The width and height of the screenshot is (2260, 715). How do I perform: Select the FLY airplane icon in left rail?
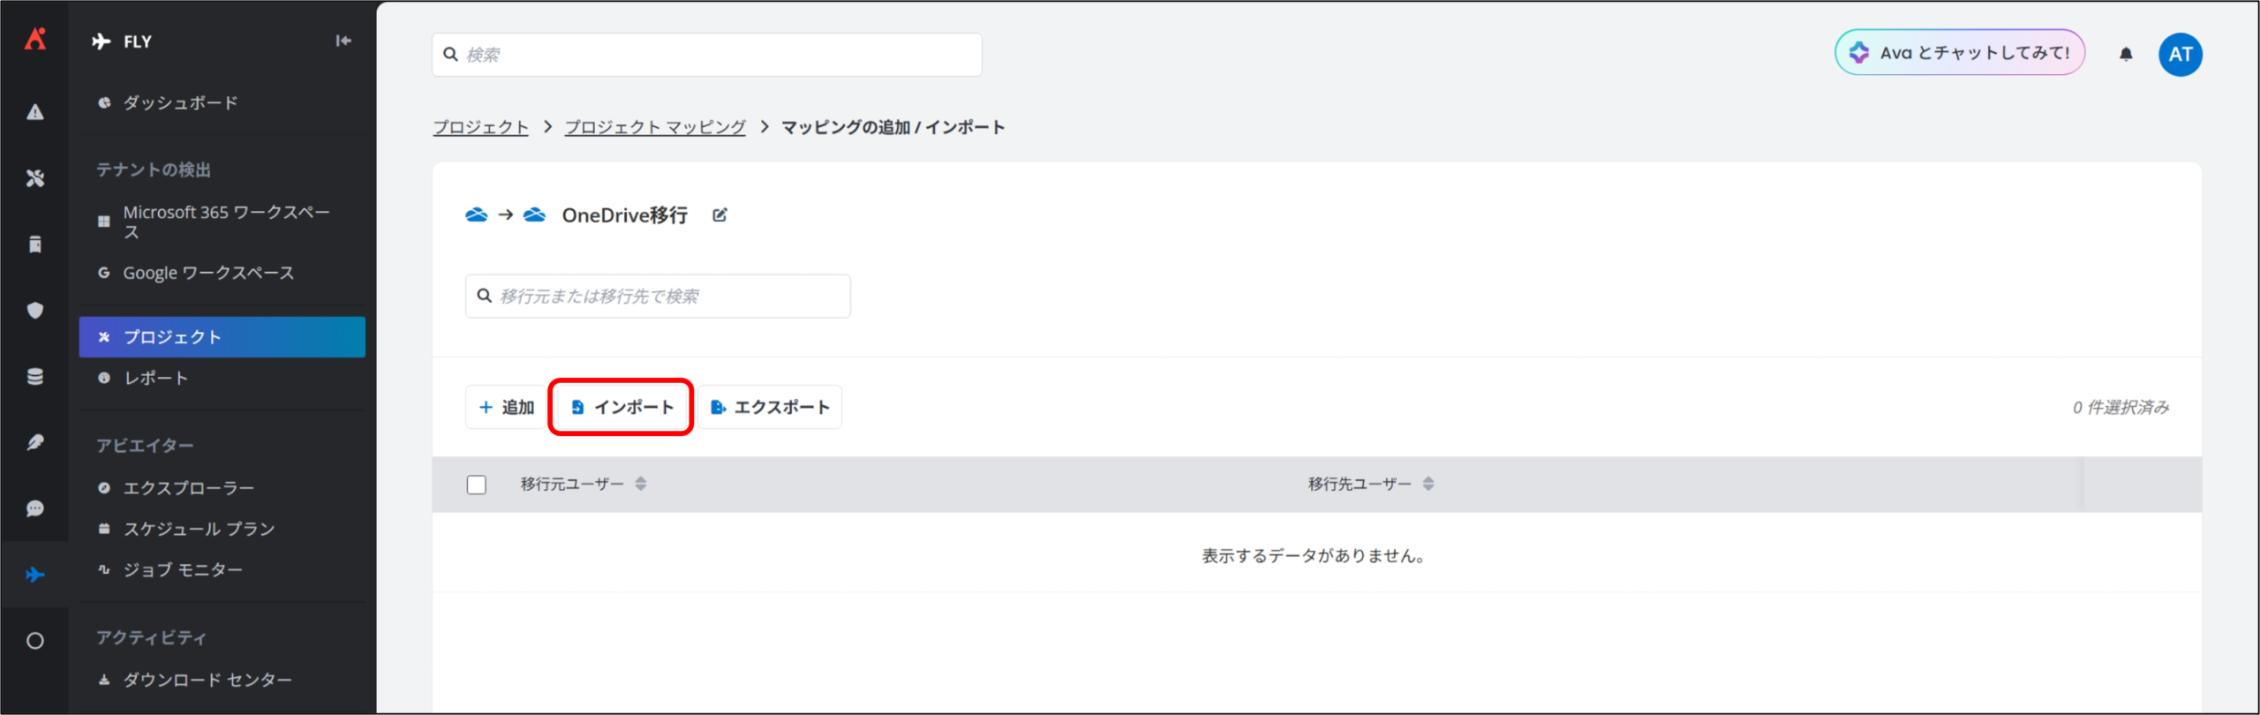coord(35,575)
